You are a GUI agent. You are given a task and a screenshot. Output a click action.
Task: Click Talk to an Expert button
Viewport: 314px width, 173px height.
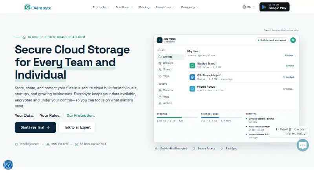pyautogui.click(x=77, y=127)
